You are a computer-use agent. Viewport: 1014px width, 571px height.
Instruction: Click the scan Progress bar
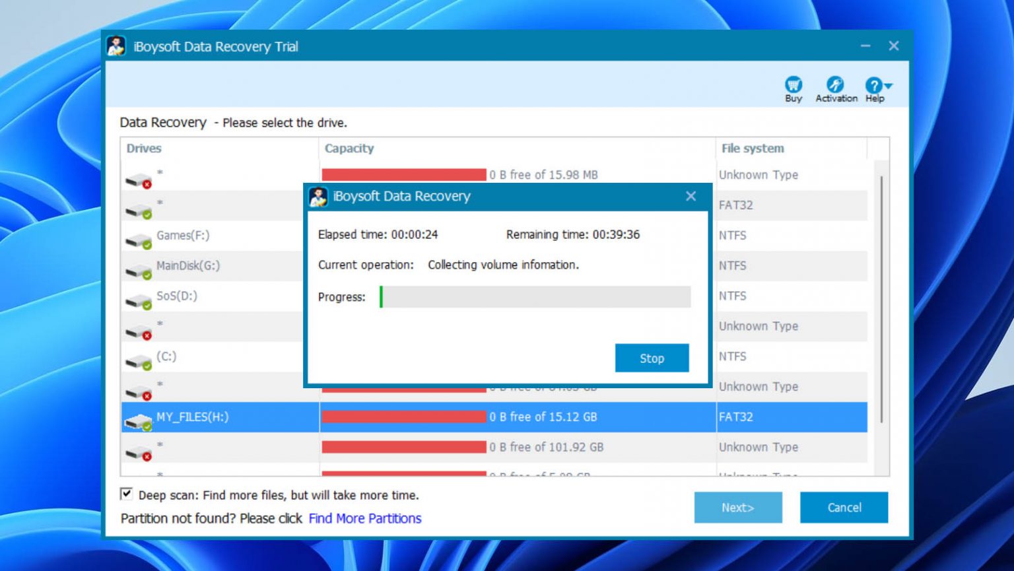[x=536, y=298]
